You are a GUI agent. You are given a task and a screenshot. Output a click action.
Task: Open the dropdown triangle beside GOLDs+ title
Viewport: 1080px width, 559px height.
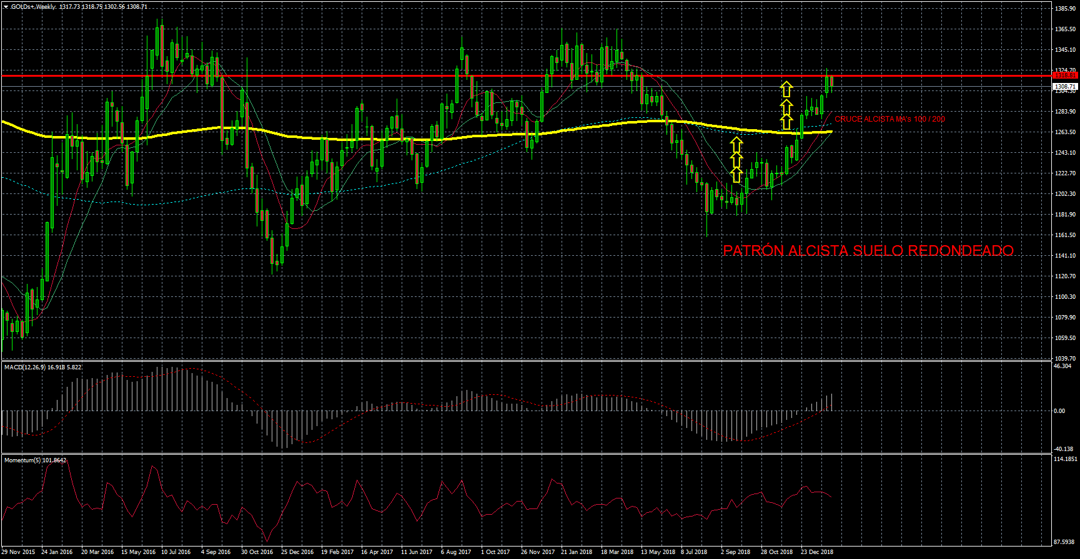[x=6, y=7]
